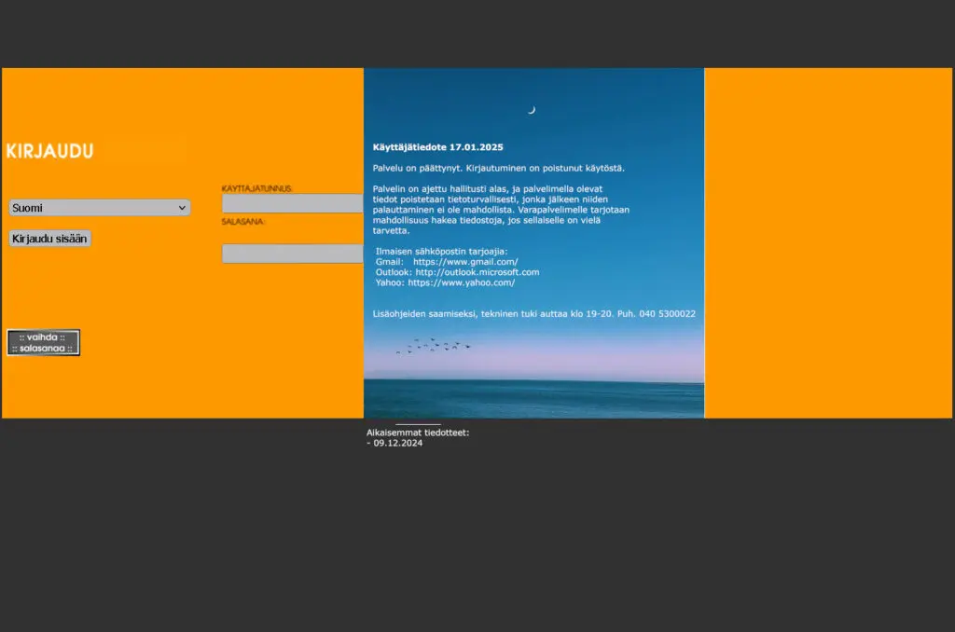Click the KÄYTTÄJÄTUNNUS label text

256,188
